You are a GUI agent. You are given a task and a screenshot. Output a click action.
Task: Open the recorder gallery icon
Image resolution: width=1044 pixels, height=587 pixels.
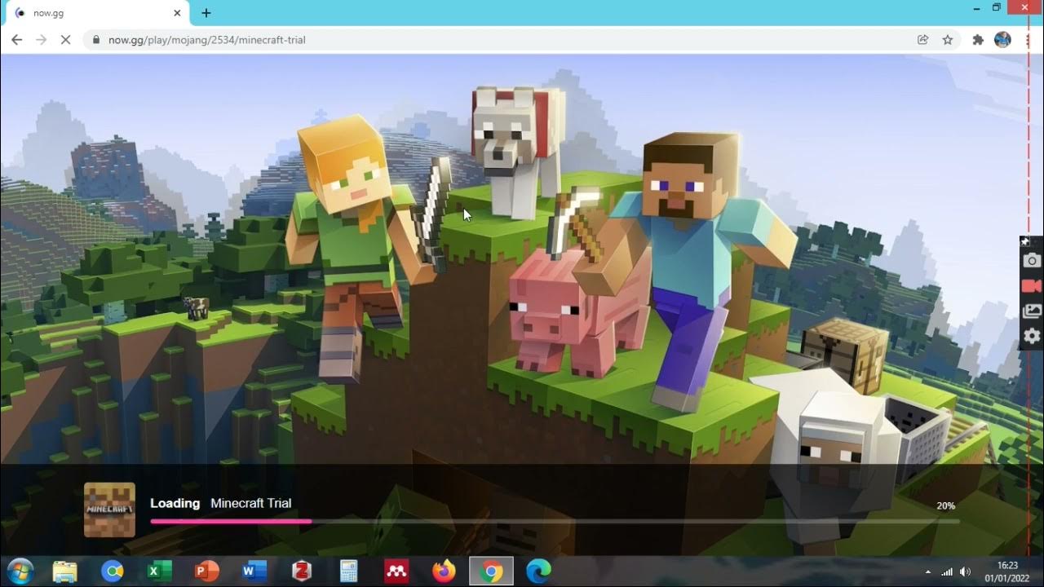pos(1032,311)
